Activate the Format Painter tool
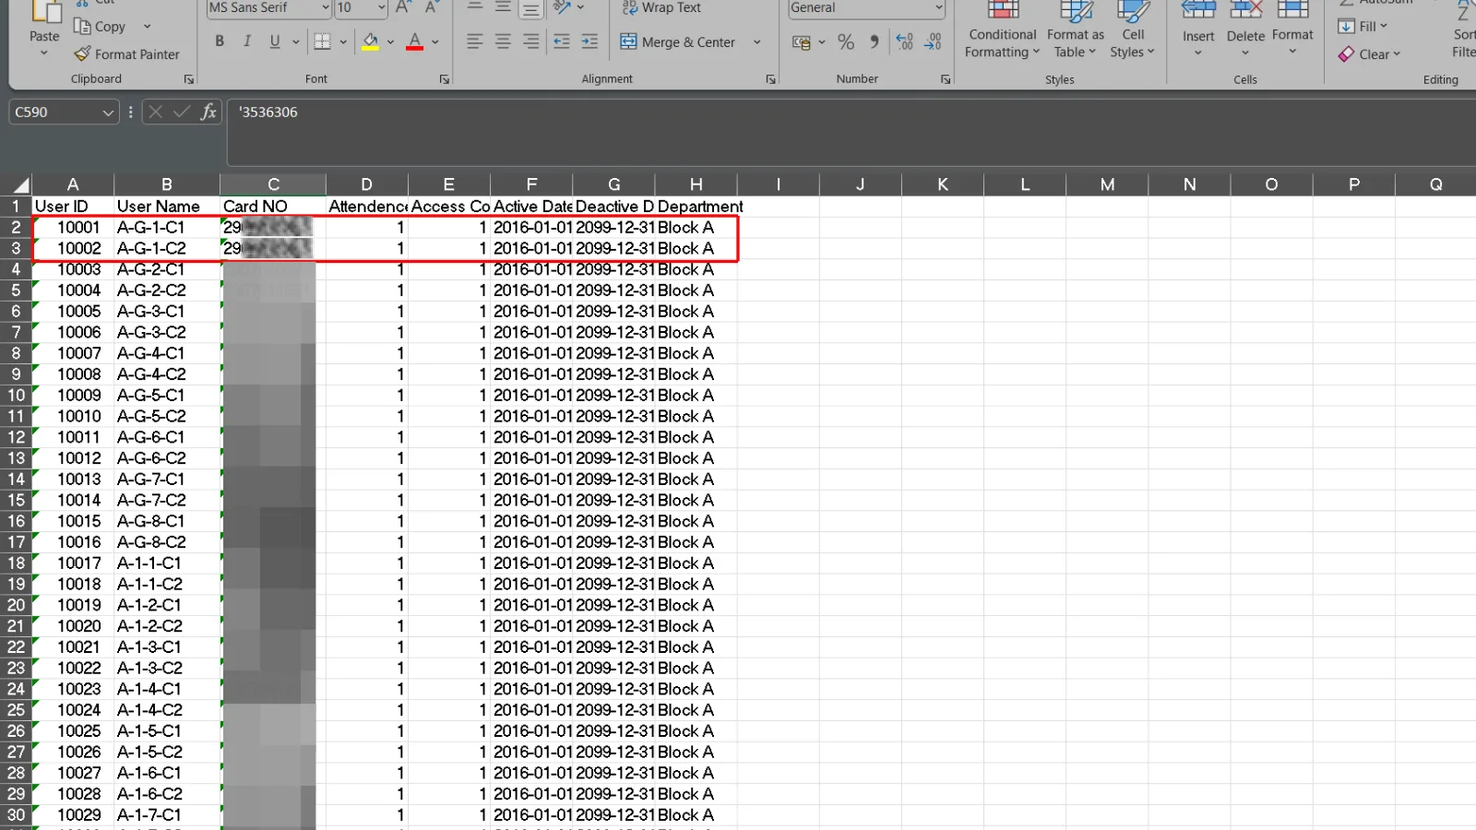 click(x=127, y=54)
